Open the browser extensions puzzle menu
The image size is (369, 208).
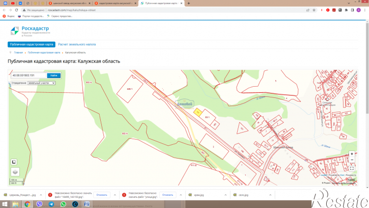pos(346,10)
